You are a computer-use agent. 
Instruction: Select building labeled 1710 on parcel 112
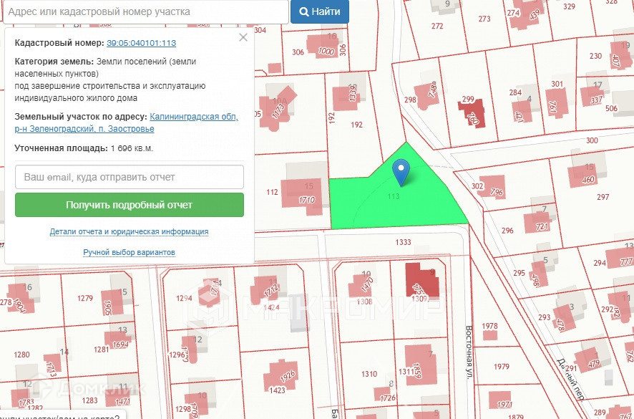coord(303,196)
